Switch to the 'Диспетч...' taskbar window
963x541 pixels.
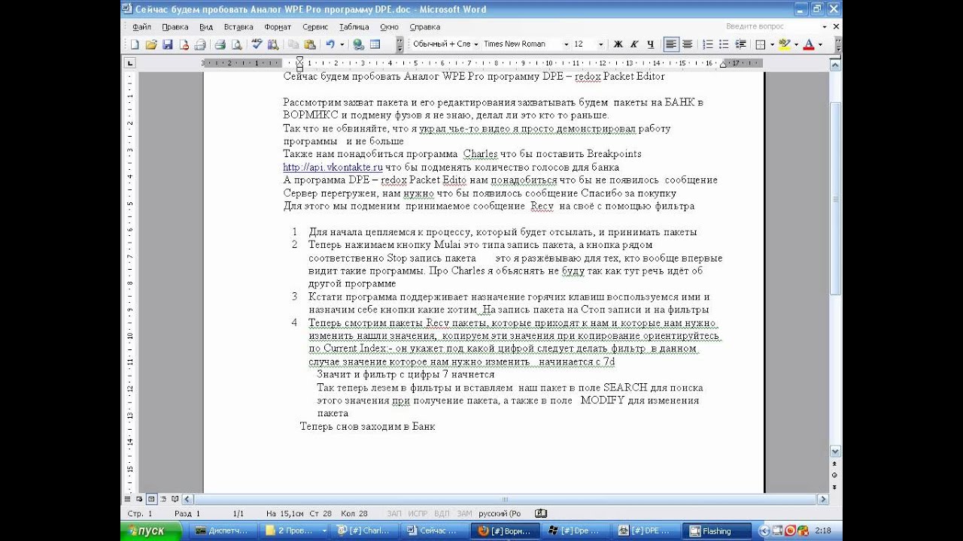coord(222,530)
